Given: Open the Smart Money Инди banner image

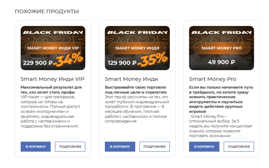Looking at the screenshot, I should pos(137,39).
